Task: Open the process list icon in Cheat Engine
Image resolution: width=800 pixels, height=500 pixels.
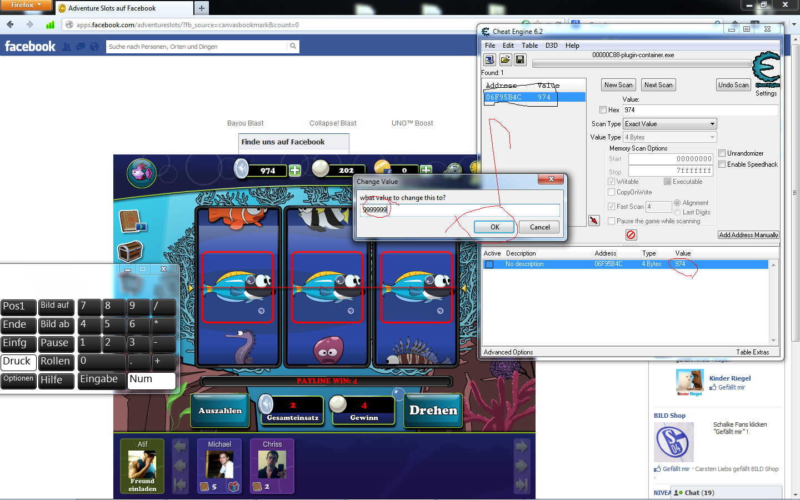Action: pyautogui.click(x=489, y=59)
